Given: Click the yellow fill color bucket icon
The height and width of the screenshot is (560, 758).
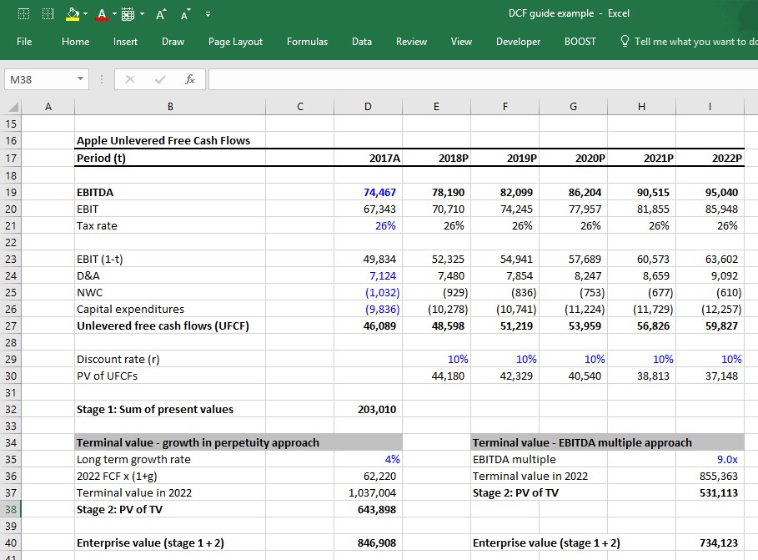Looking at the screenshot, I should 73,14.
